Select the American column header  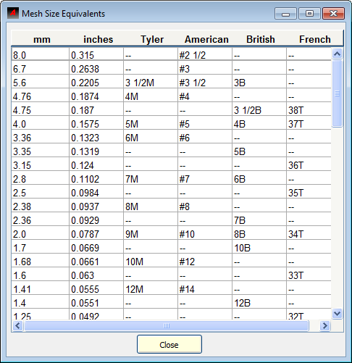pyautogui.click(x=206, y=39)
